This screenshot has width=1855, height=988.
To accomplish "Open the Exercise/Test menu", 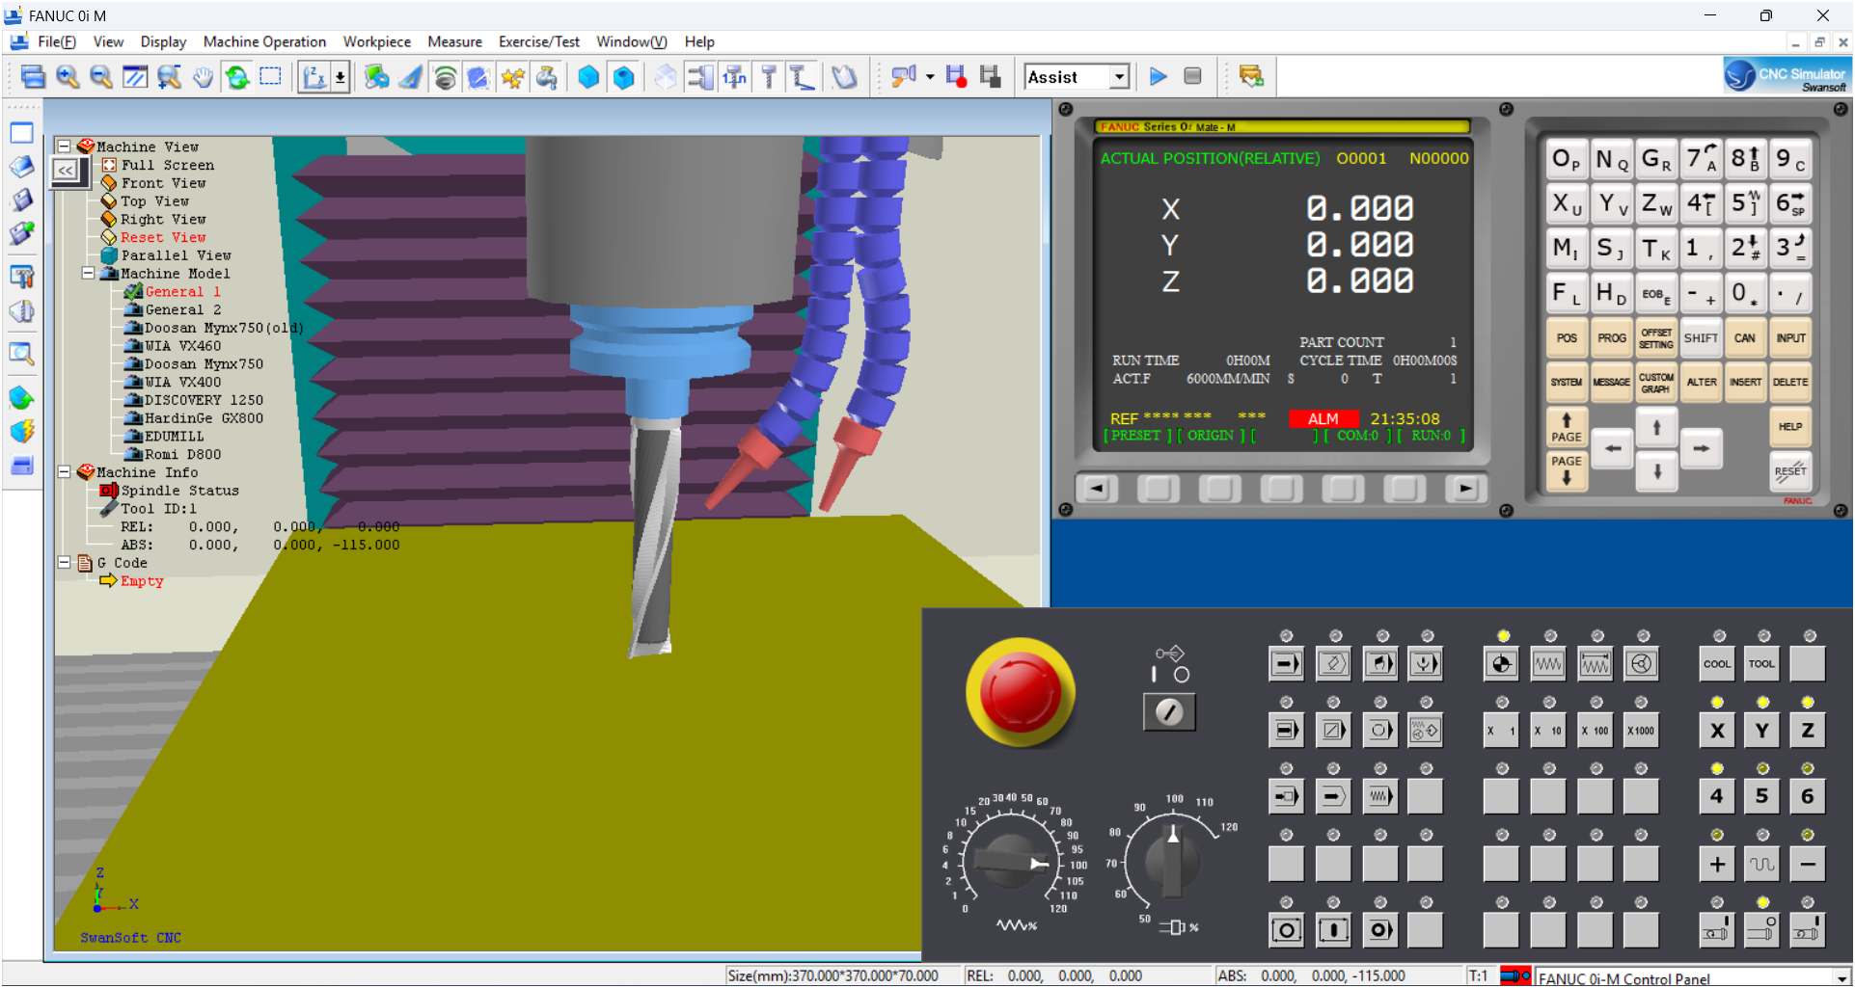I will coord(539,41).
